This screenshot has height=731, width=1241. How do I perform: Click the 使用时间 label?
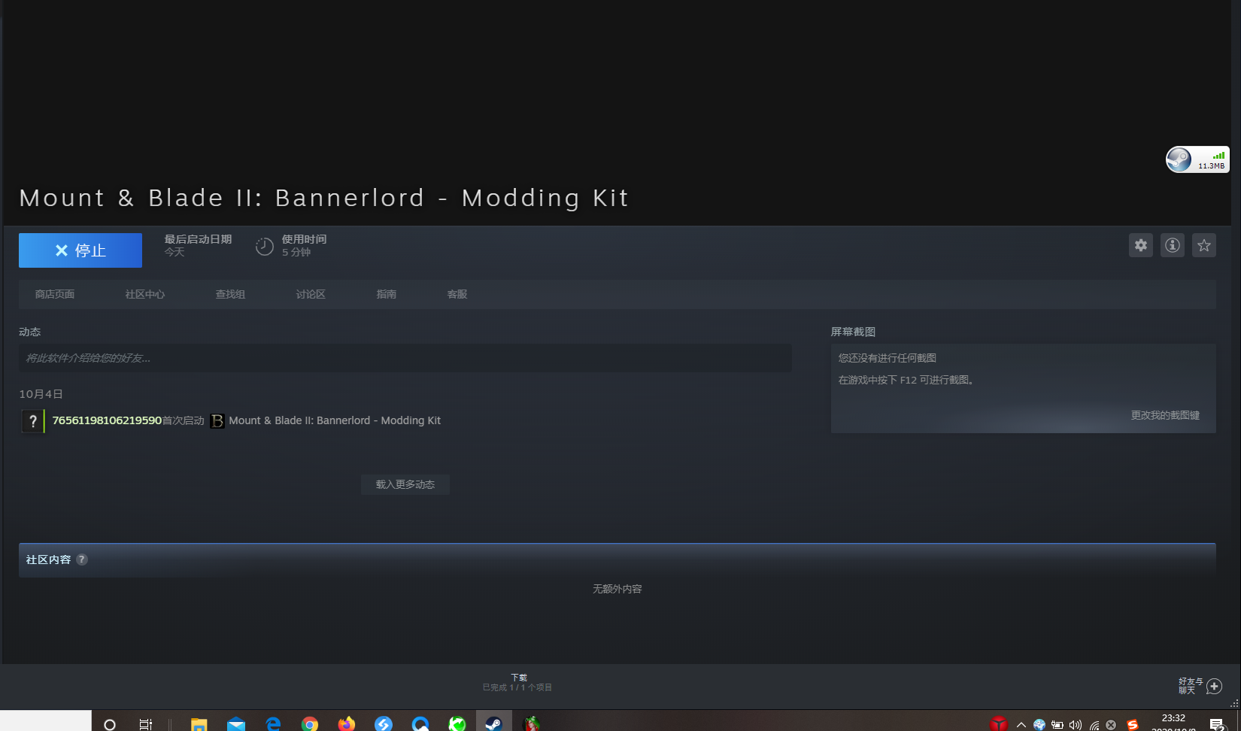click(304, 239)
